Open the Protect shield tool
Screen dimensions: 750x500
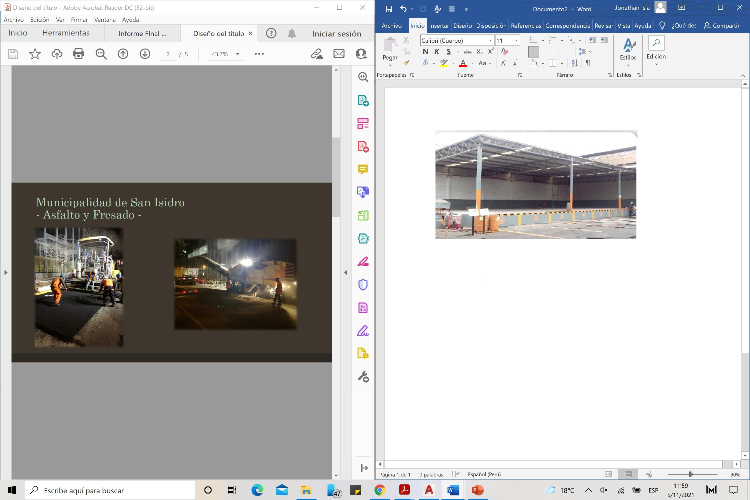[363, 285]
